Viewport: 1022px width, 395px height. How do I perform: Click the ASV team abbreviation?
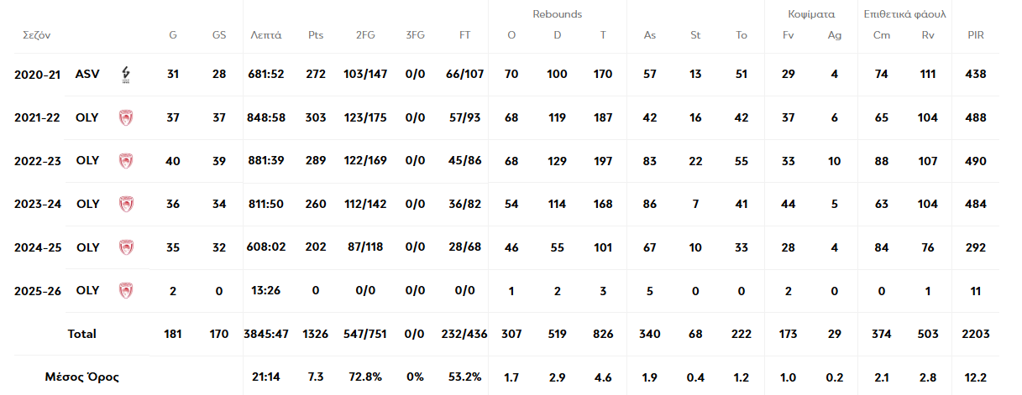[87, 75]
